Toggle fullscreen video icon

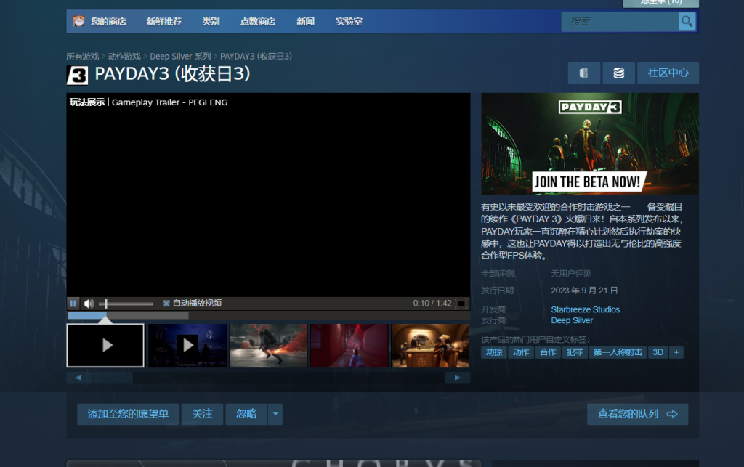(x=461, y=304)
